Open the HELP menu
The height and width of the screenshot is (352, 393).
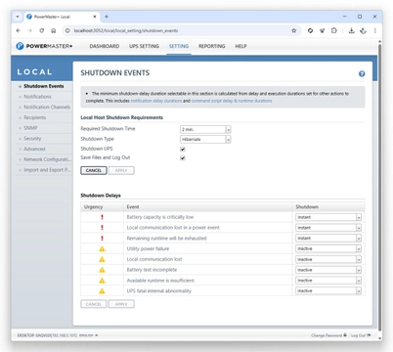240,46
